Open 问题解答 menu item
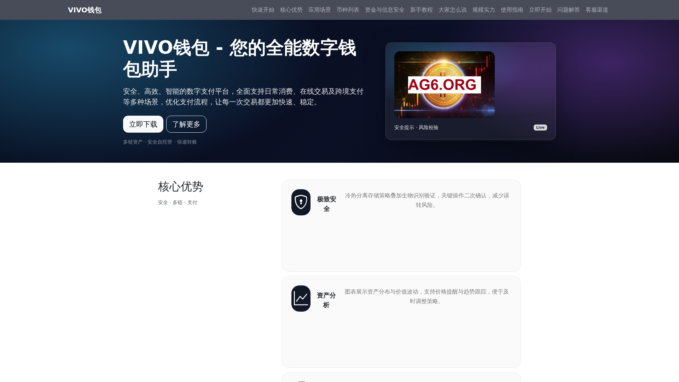The width and height of the screenshot is (679, 382). 569,10
